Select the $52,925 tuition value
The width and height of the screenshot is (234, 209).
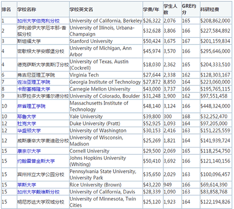coord(152,123)
